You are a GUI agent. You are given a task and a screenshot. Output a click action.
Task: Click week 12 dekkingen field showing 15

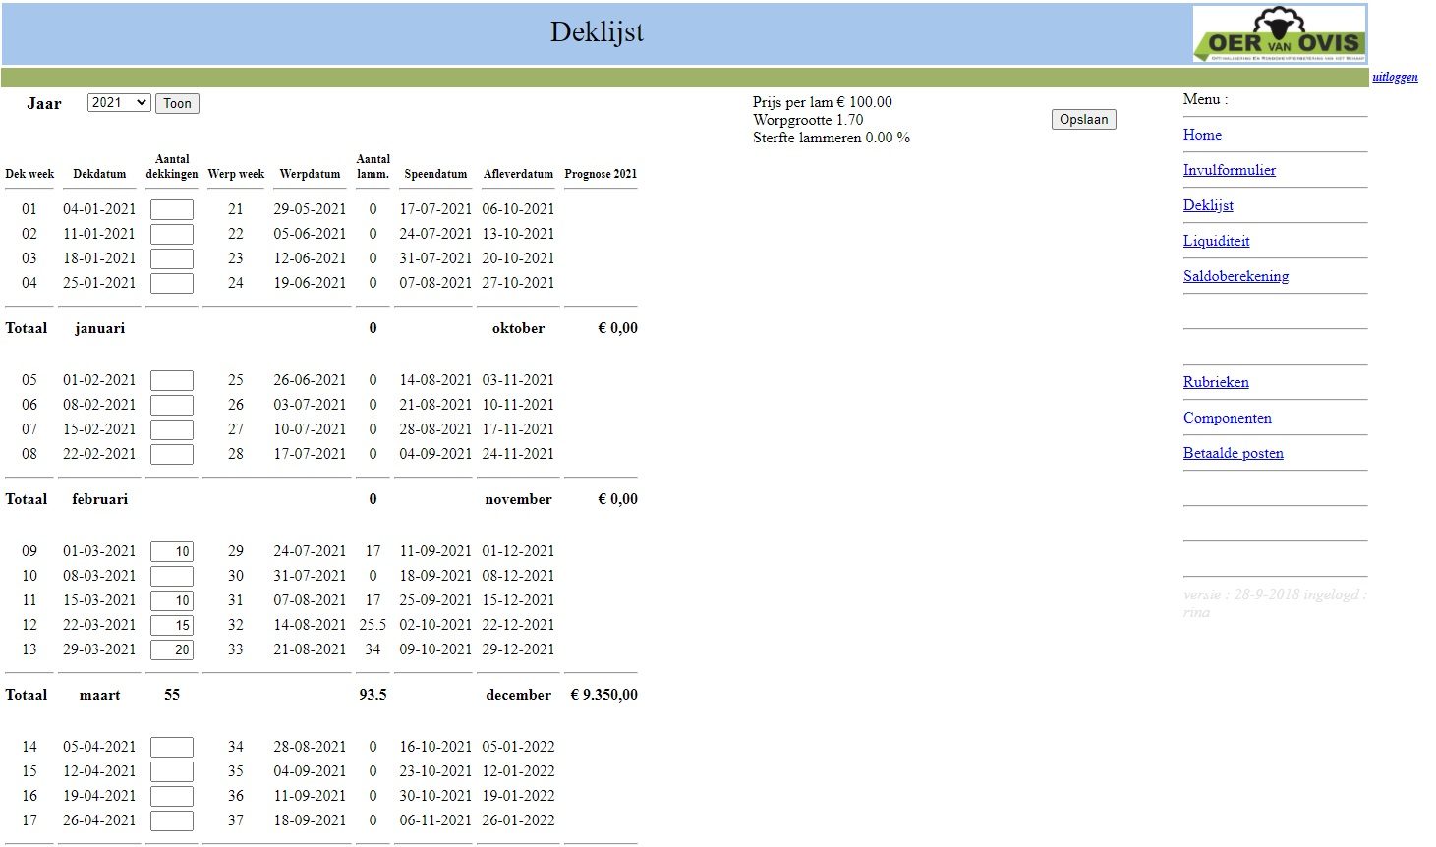tap(171, 626)
